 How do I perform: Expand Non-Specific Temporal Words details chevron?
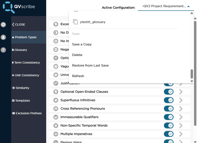point(181,126)
